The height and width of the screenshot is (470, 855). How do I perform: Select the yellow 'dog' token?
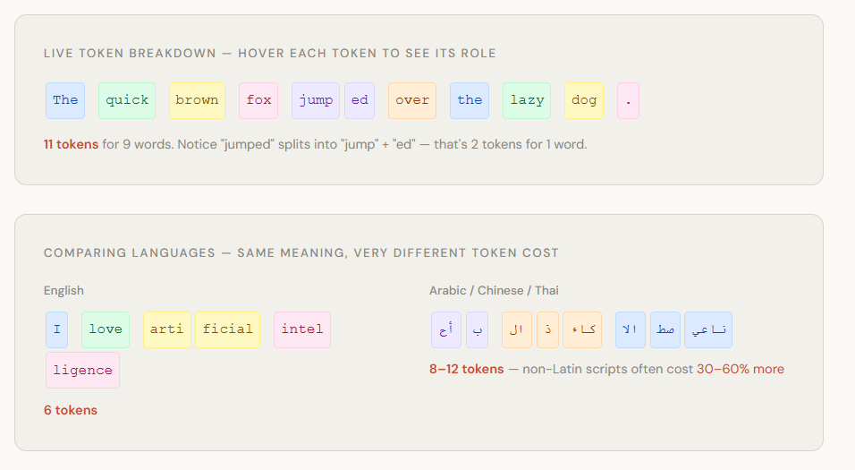pos(584,100)
